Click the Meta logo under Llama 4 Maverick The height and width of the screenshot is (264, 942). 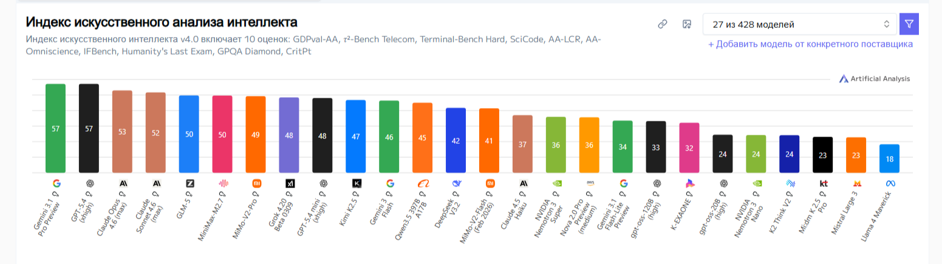click(x=890, y=183)
